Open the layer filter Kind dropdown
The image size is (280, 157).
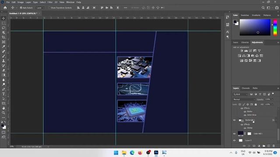240,94
